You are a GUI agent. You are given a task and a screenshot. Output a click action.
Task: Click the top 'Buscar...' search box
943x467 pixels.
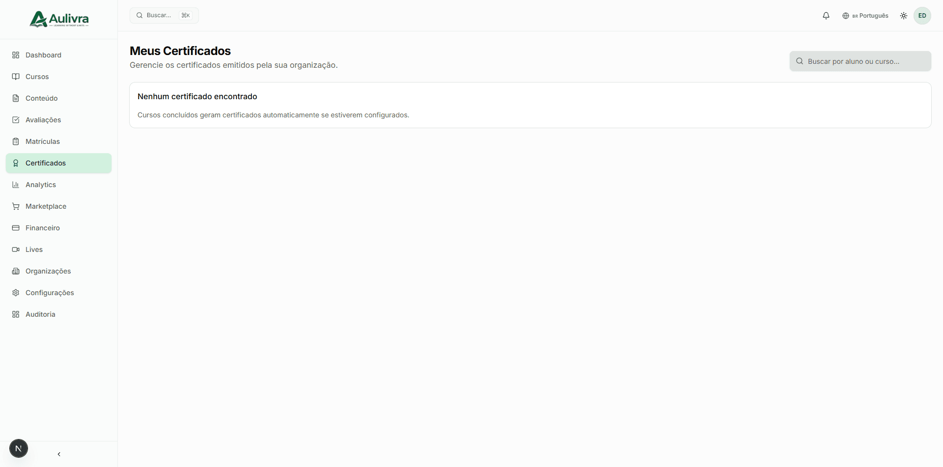coord(164,15)
